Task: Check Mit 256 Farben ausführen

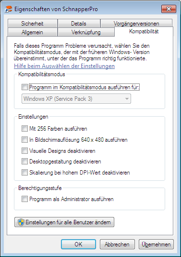Action: click(24, 129)
